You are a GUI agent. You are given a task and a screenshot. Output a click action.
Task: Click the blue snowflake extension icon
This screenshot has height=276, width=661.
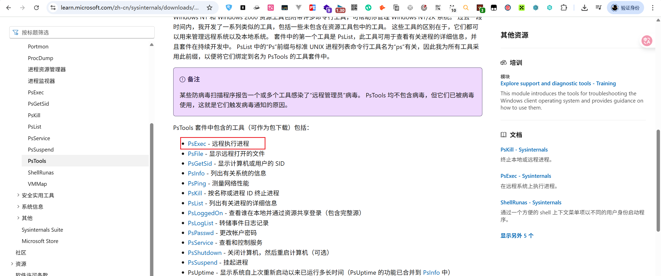pos(536,8)
